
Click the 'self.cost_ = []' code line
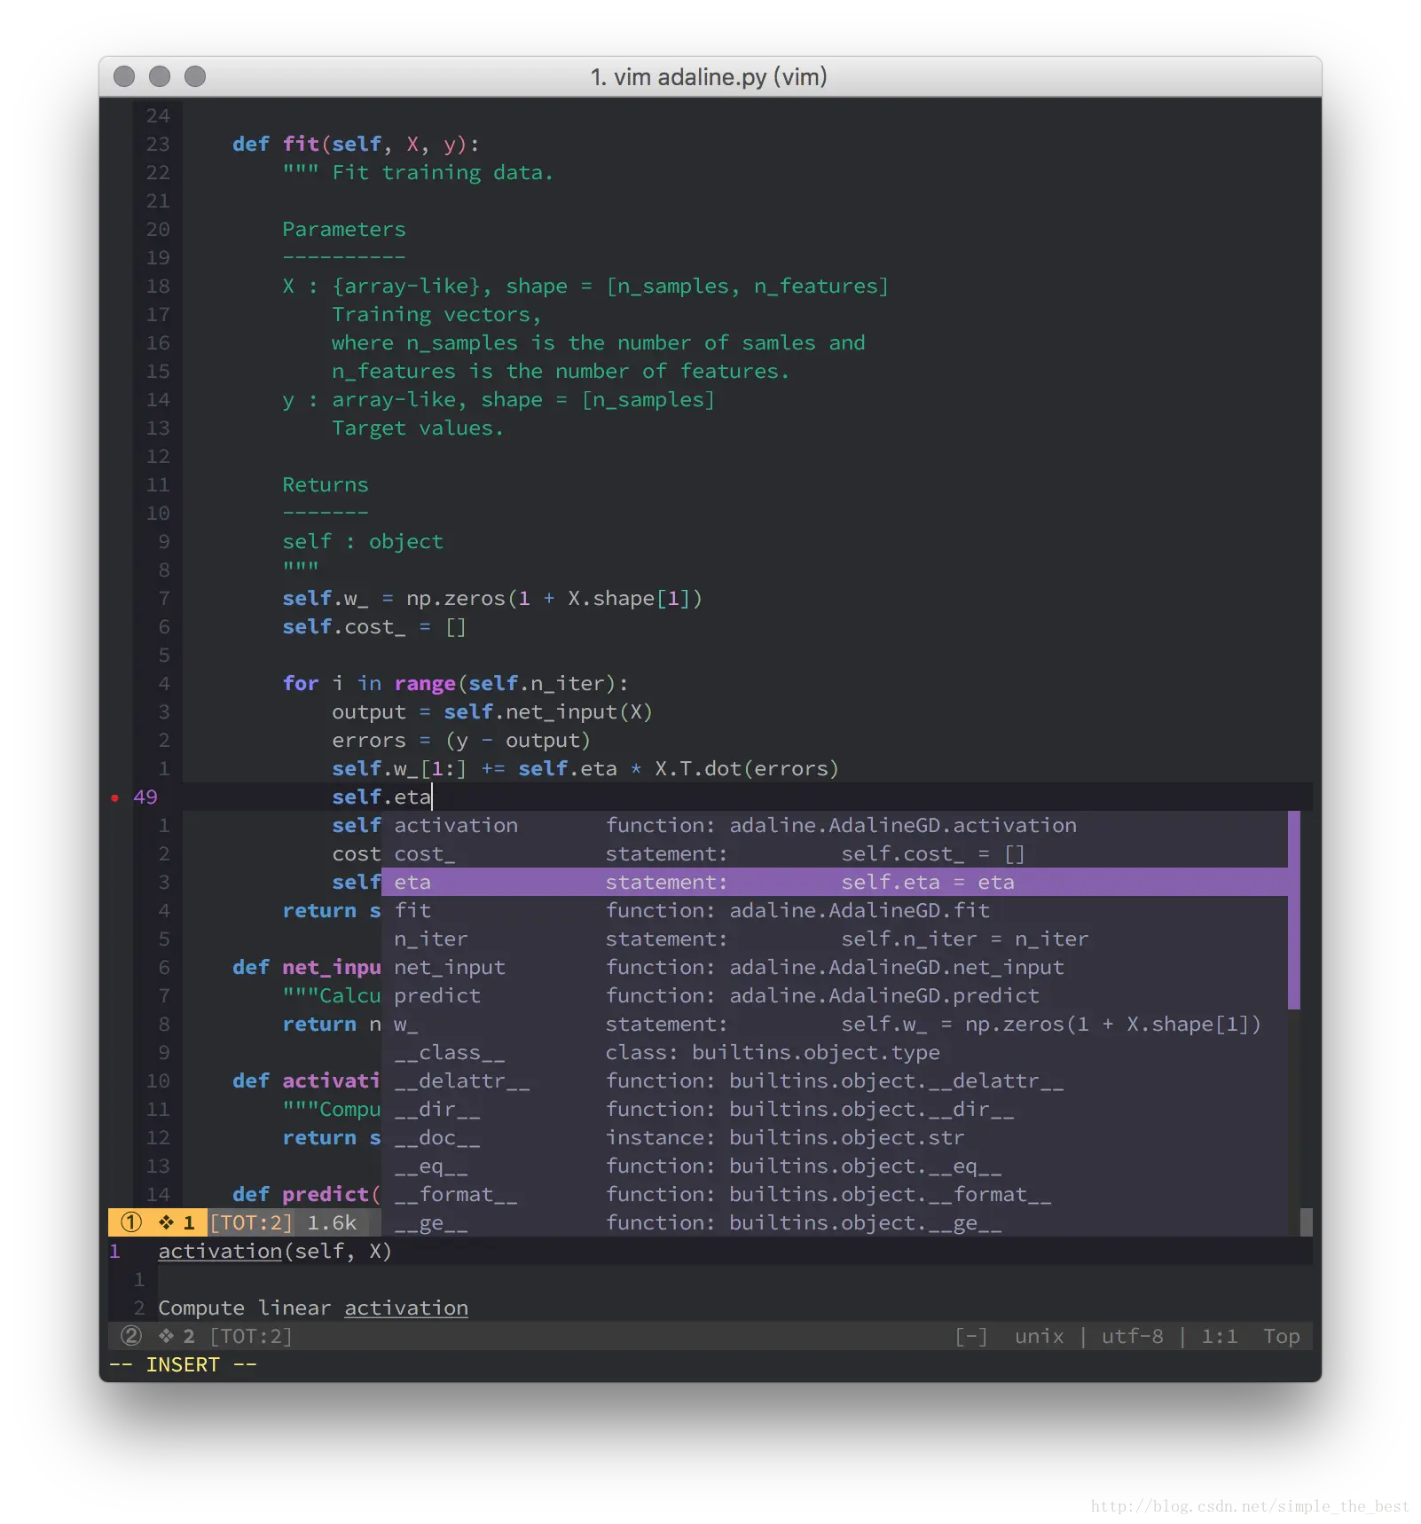click(x=374, y=626)
